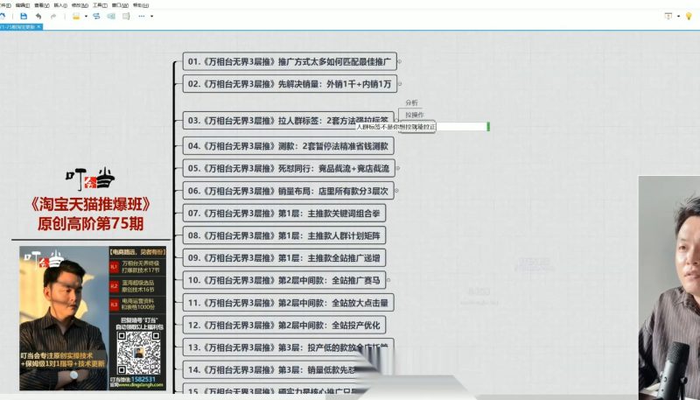This screenshot has height=400, width=700.
Task: Select topic 08 主推款人群计划矩阵
Action: [283, 235]
